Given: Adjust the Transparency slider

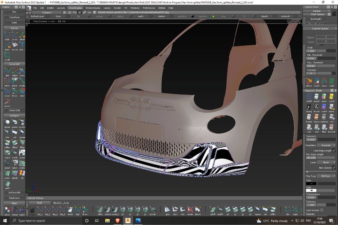Looking at the screenshot, I should tap(326, 197).
